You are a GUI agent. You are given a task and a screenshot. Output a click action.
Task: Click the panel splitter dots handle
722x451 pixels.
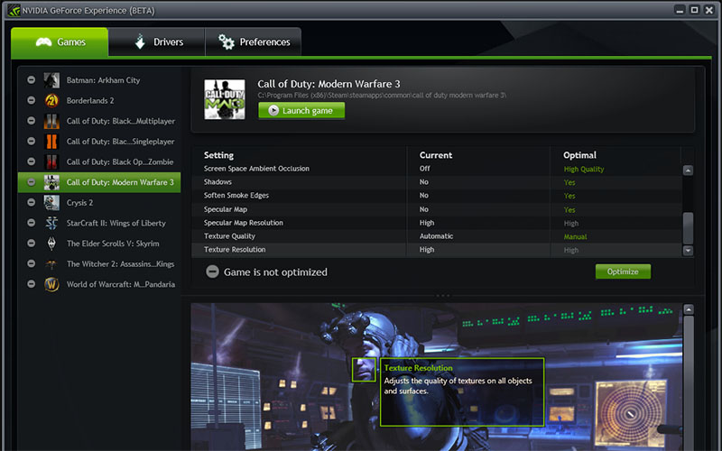click(x=442, y=296)
